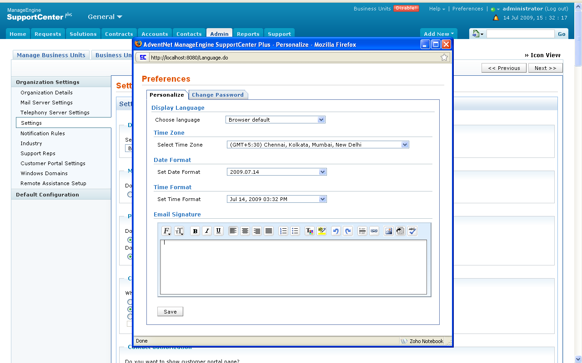Open Mail Server Settings in the sidebar
582x363 pixels.
click(x=46, y=103)
